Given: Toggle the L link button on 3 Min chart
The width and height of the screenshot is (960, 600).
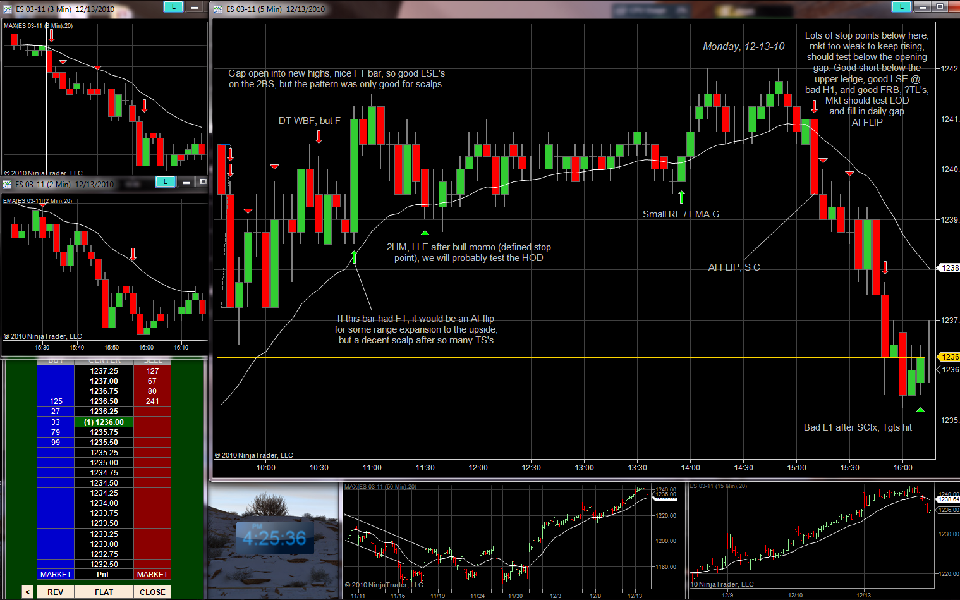Looking at the screenshot, I should [x=173, y=7].
